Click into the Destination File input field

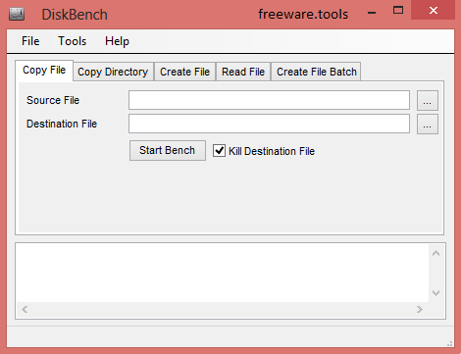(269, 124)
